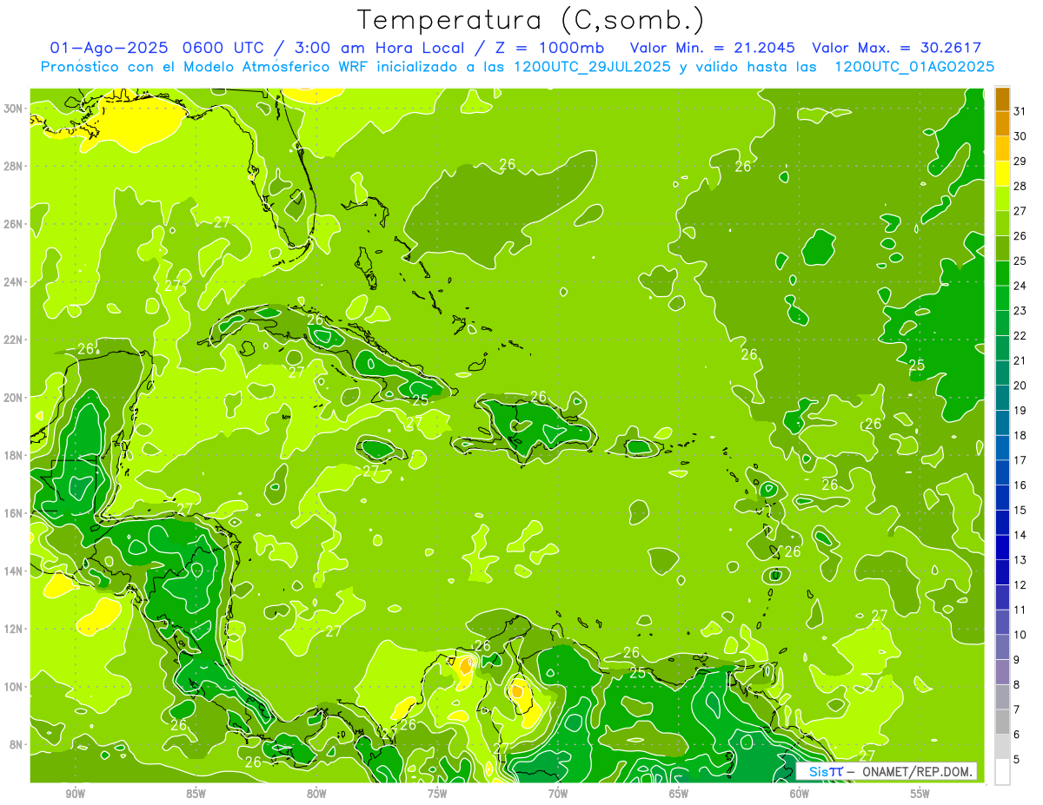Click the 'Z = 1000mb' level text
This screenshot has width=1043, height=805.
(x=550, y=49)
